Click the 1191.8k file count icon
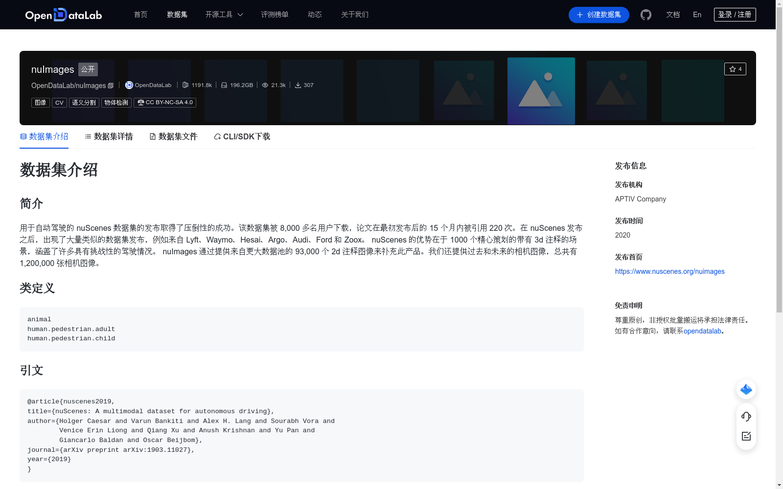The image size is (783, 489). click(x=185, y=85)
